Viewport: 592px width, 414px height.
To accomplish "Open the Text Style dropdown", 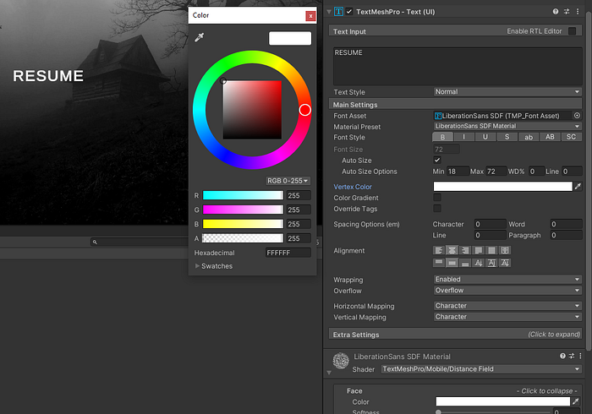I will pyautogui.click(x=507, y=91).
